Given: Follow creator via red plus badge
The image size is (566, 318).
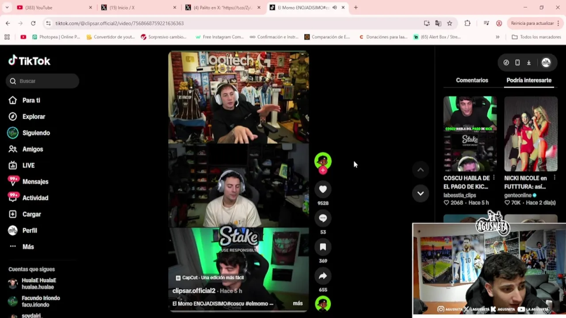Looking at the screenshot, I should pyautogui.click(x=323, y=170).
